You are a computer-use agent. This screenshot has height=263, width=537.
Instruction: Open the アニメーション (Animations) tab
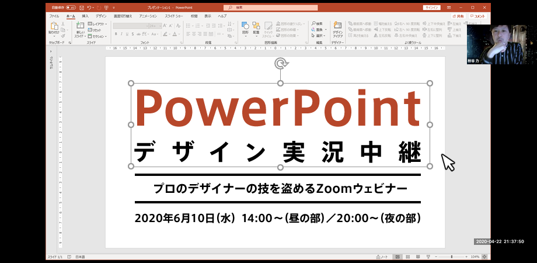point(148,16)
